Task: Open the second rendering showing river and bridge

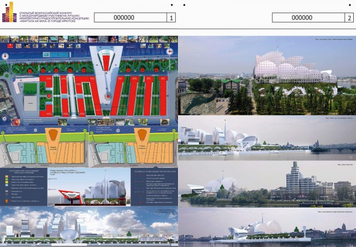Action: point(267,138)
